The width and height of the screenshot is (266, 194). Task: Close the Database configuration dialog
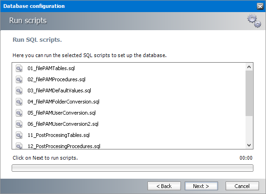tap(260, 6)
